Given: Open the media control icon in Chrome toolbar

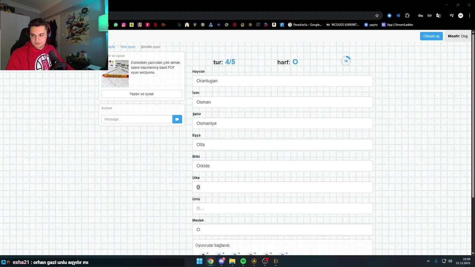Looking at the screenshot, I should (x=452, y=16).
